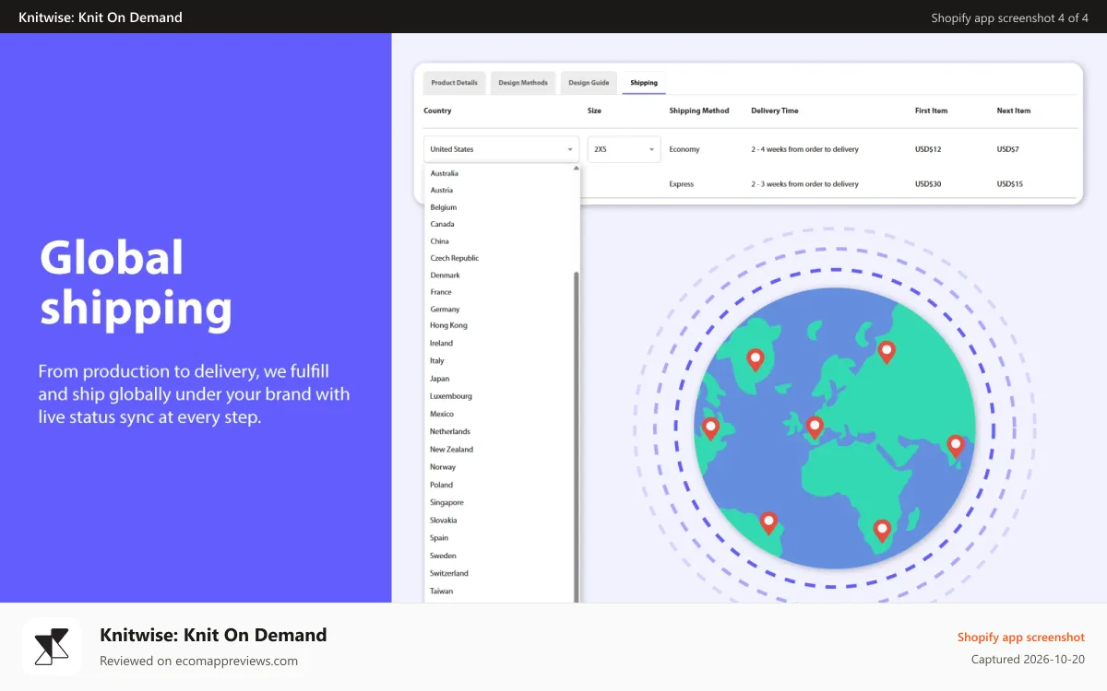1107x691 pixels.
Task: Pick New Zealand from the list
Action: [451, 450]
